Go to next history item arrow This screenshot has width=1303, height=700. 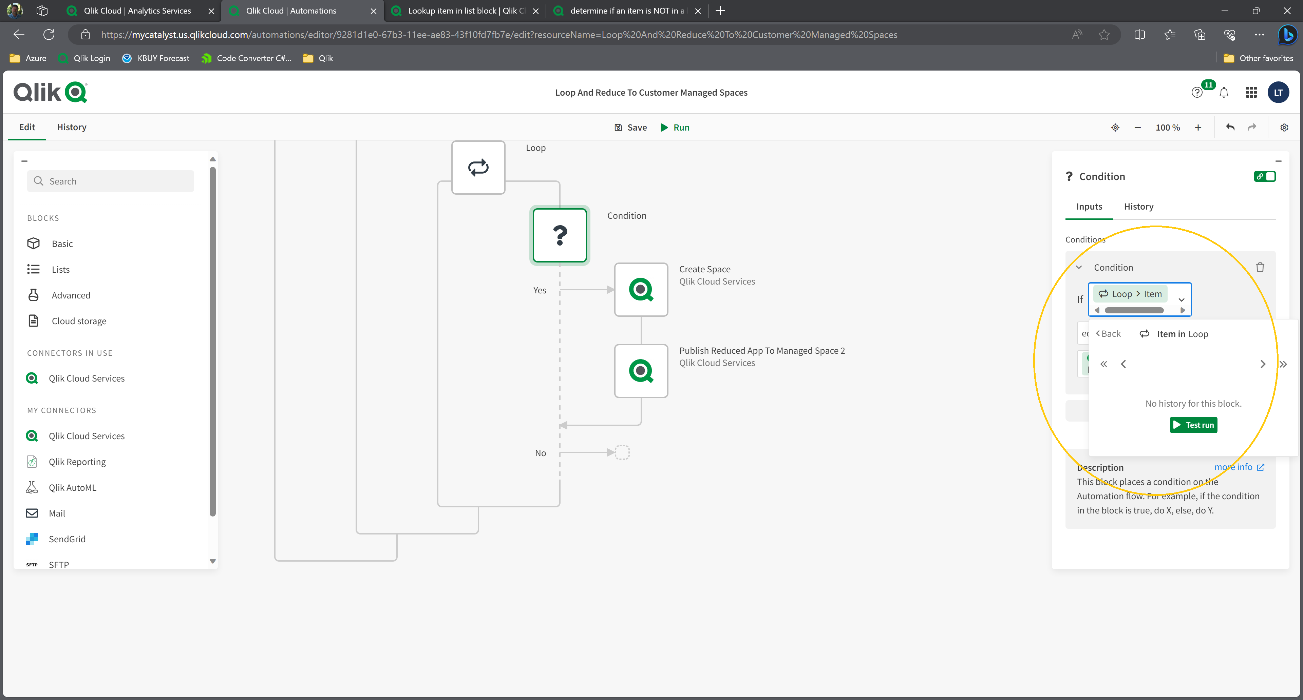pos(1263,364)
